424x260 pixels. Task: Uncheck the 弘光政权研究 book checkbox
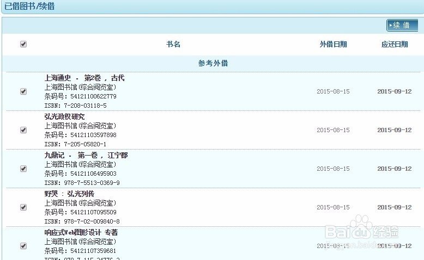(23, 130)
